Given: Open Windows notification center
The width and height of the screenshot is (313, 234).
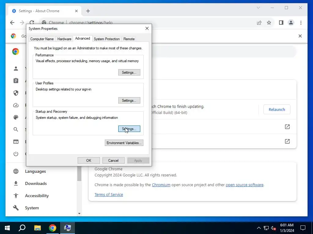Looking at the screenshot, I should click(x=303, y=228).
